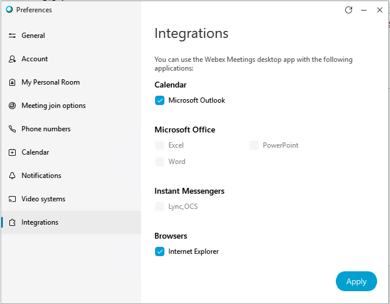Click the Integrations page heading
390x304 pixels.
[x=191, y=33]
